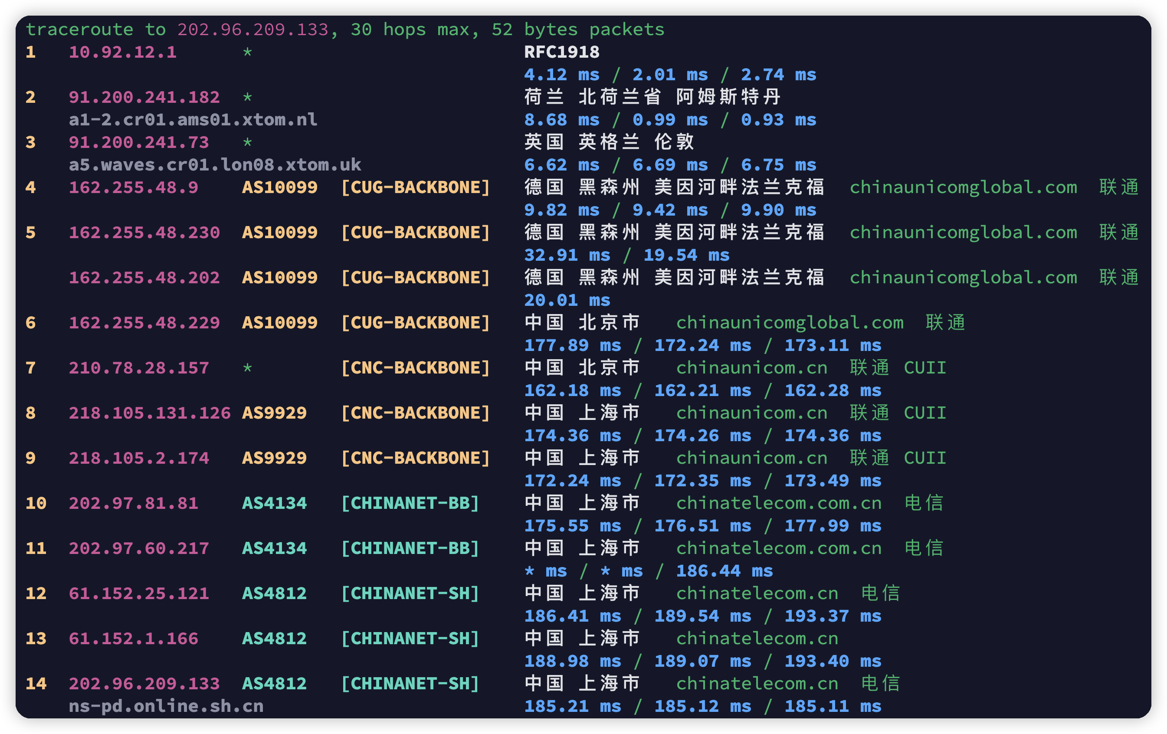Select [CHINANET-SH] on the 61.152.1.166 row
The image size is (1167, 734).
pos(410,639)
